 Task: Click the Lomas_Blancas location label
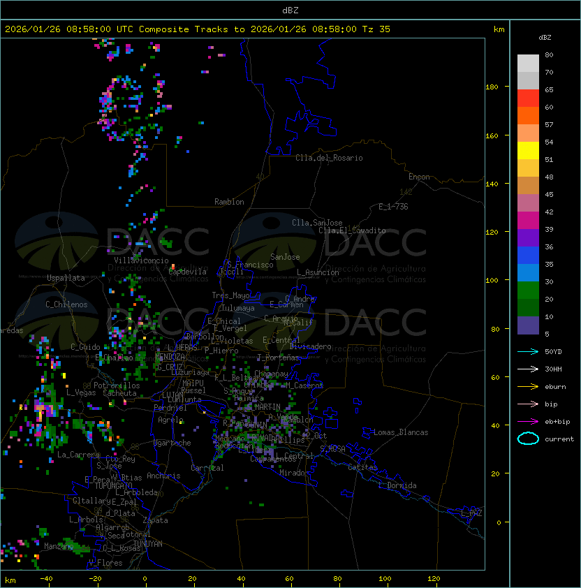point(401,432)
